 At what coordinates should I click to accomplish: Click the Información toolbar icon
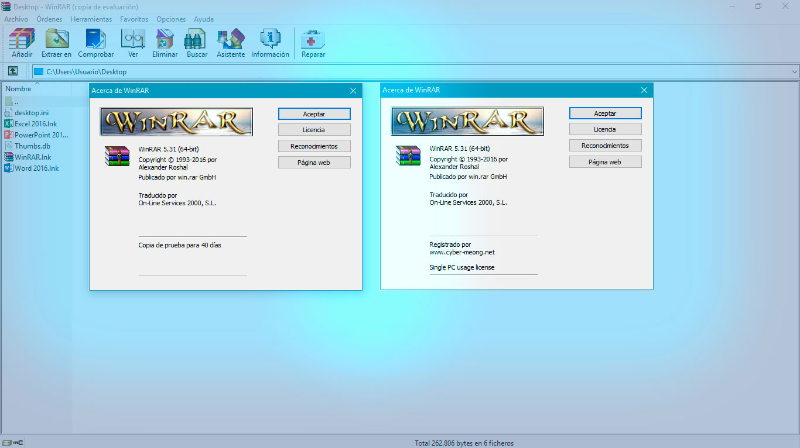coord(269,41)
